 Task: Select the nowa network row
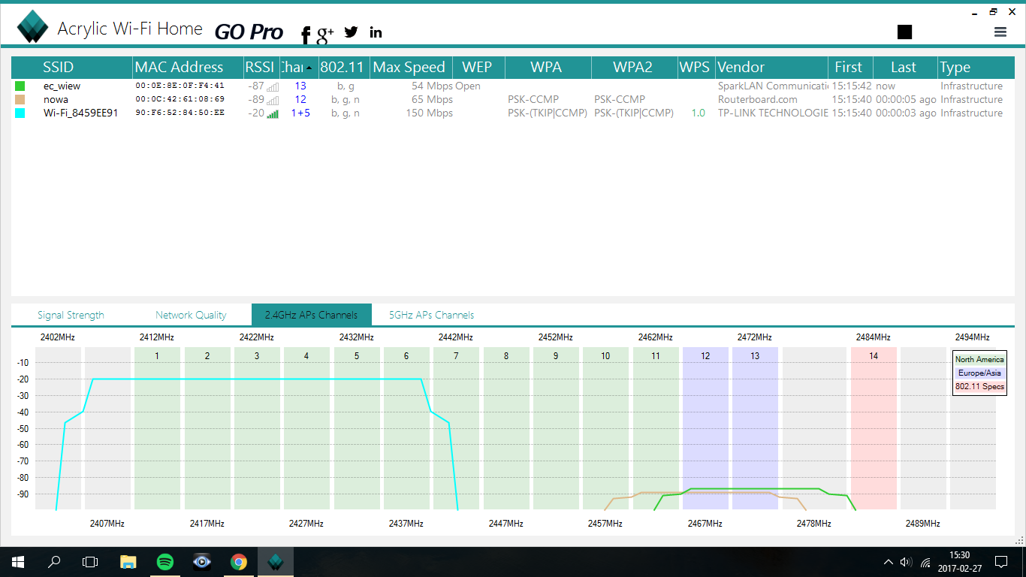coord(56,99)
